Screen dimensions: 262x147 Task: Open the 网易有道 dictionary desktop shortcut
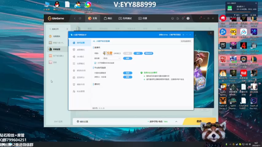coord(243,76)
